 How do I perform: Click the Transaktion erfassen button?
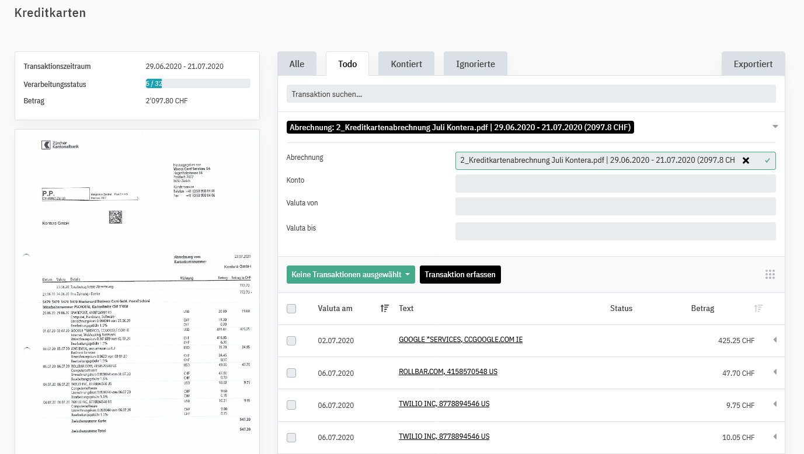460,275
